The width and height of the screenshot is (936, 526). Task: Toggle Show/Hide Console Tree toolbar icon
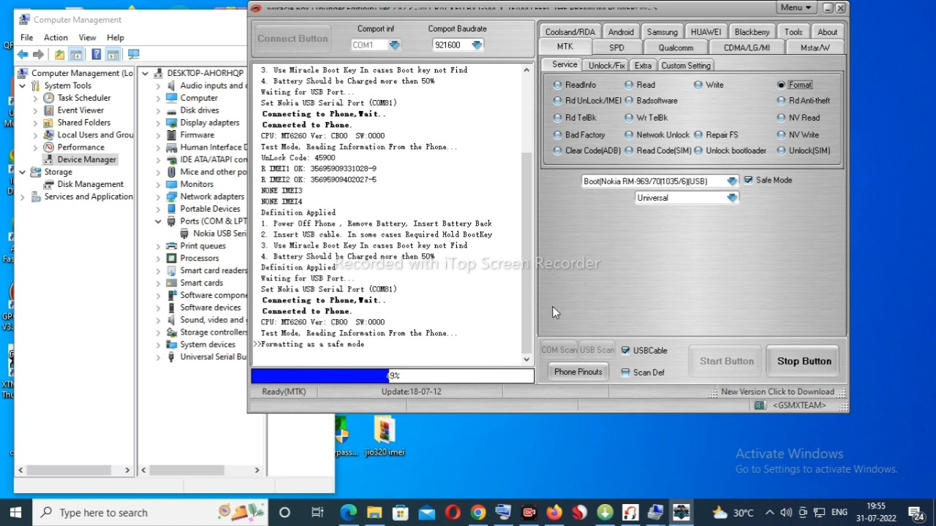(x=75, y=55)
